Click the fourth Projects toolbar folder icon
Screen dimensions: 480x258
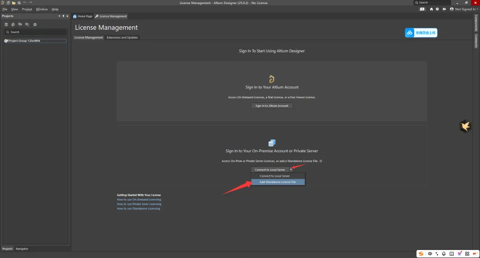point(27,24)
